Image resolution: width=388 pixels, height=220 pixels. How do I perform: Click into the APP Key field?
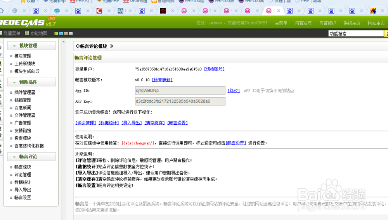(x=180, y=101)
